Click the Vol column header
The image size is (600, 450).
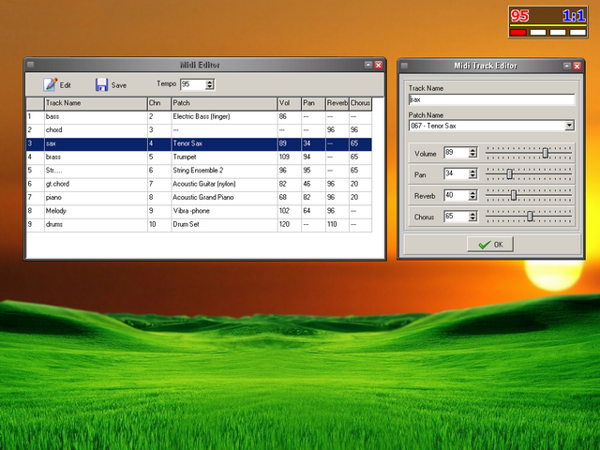290,103
